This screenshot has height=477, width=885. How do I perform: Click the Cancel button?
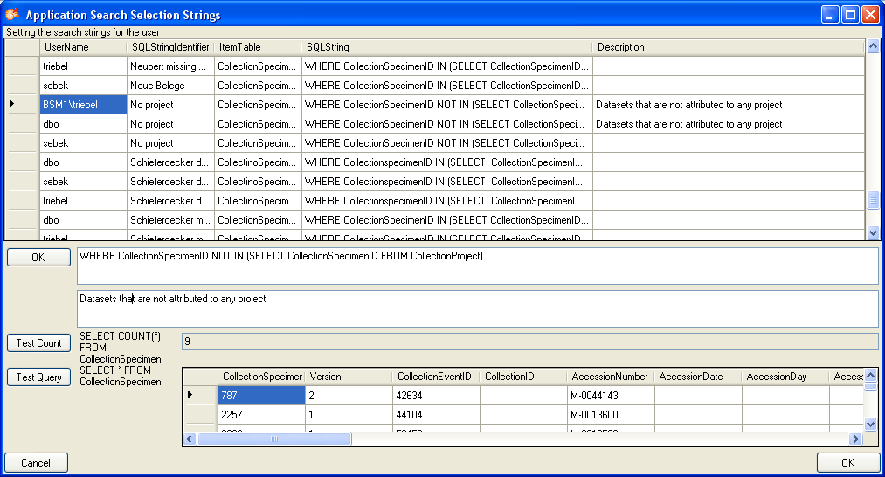pyautogui.click(x=36, y=463)
